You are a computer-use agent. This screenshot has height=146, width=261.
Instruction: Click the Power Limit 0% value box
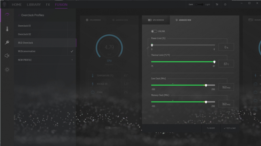pos(226,47)
